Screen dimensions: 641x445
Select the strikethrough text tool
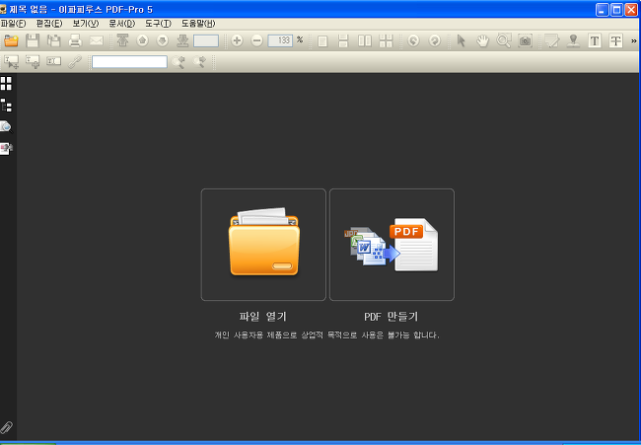[615, 40]
